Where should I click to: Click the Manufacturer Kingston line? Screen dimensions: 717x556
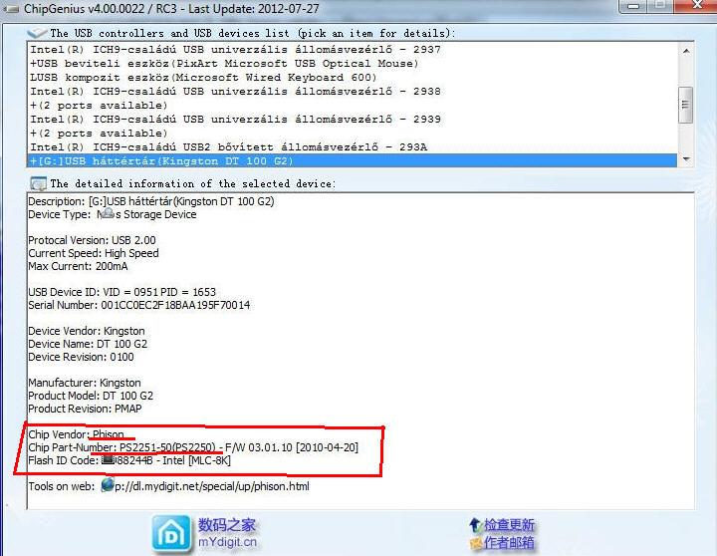[x=85, y=383]
